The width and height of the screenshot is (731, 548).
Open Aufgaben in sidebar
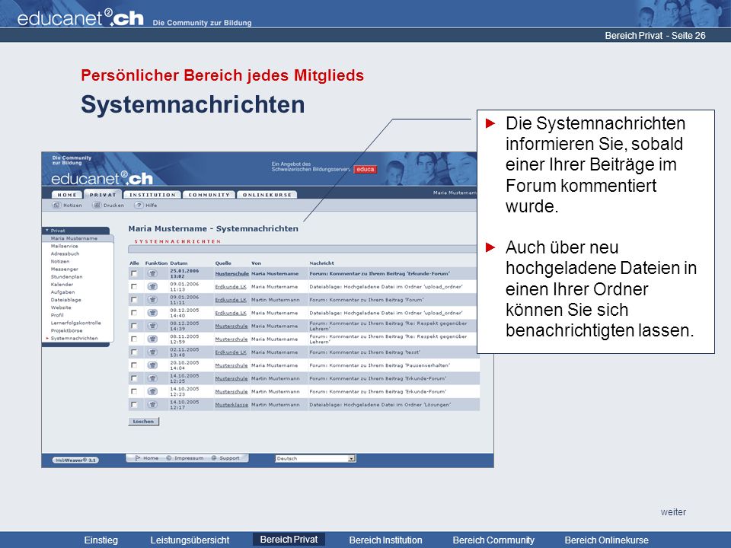62,292
